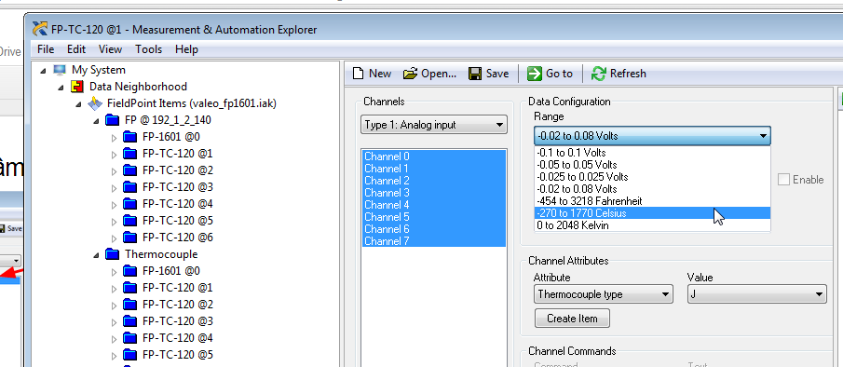Click the Go to green arrow icon
The image size is (843, 367).
[535, 74]
